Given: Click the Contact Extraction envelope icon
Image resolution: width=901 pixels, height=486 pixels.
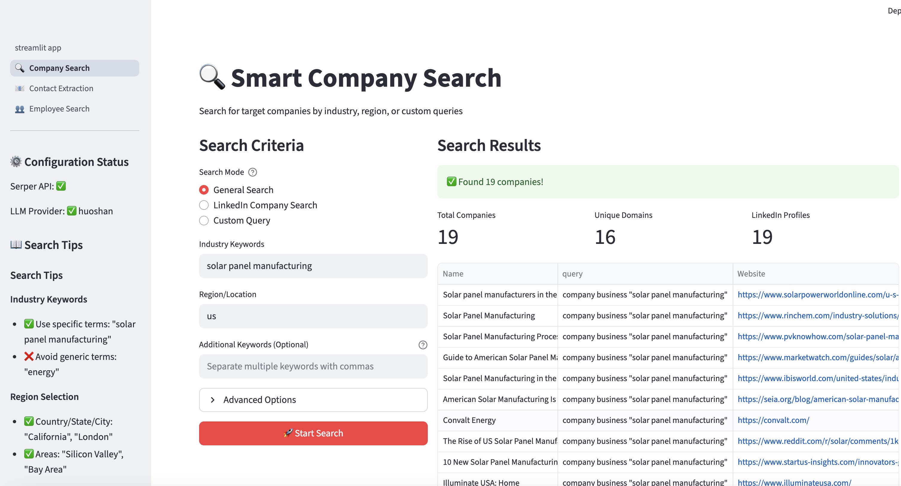Looking at the screenshot, I should (x=20, y=88).
